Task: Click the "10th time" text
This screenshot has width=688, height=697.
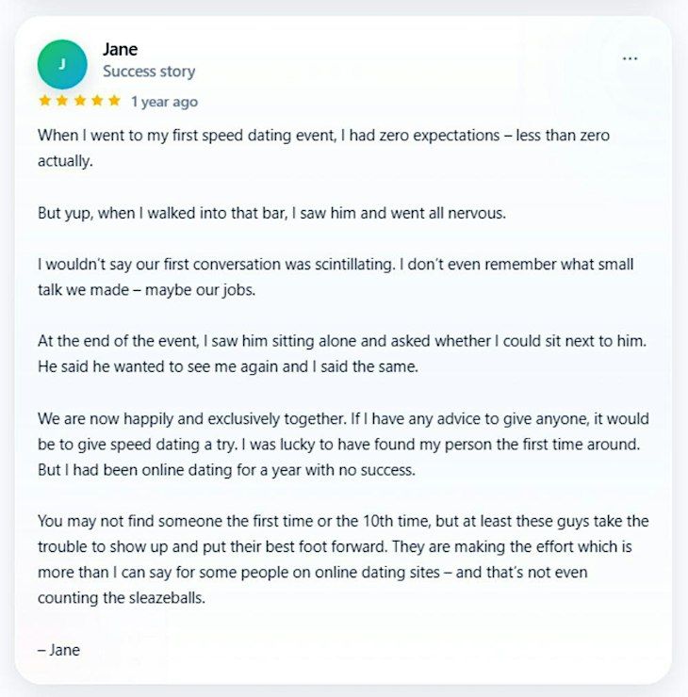Action: tap(397, 521)
